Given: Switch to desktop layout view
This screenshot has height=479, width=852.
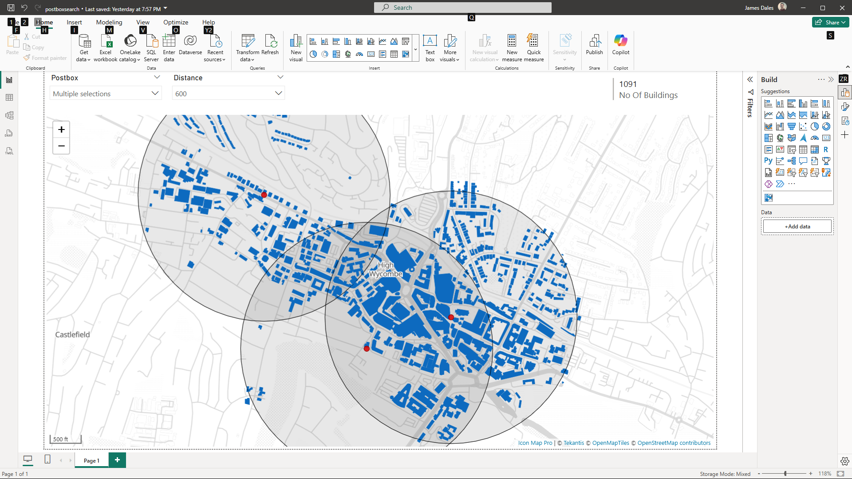Looking at the screenshot, I should (28, 459).
